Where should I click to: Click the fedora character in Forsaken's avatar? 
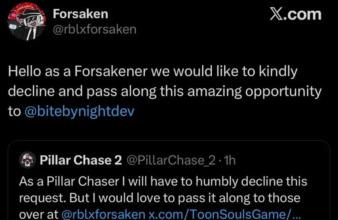(x=32, y=24)
